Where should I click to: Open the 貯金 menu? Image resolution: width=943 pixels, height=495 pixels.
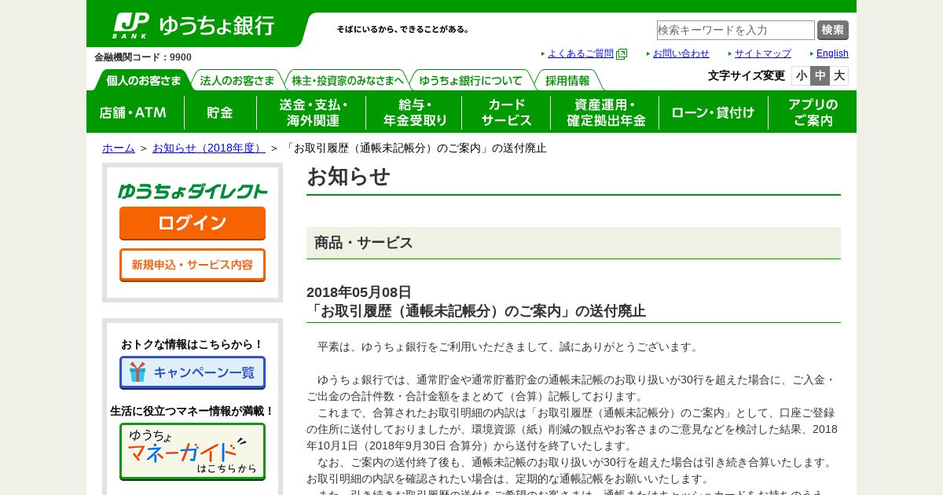(x=220, y=112)
